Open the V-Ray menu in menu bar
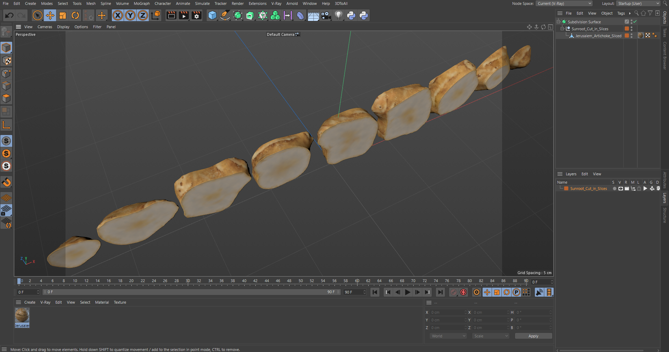Viewport: 669px width, 352px height. pyautogui.click(x=276, y=3)
